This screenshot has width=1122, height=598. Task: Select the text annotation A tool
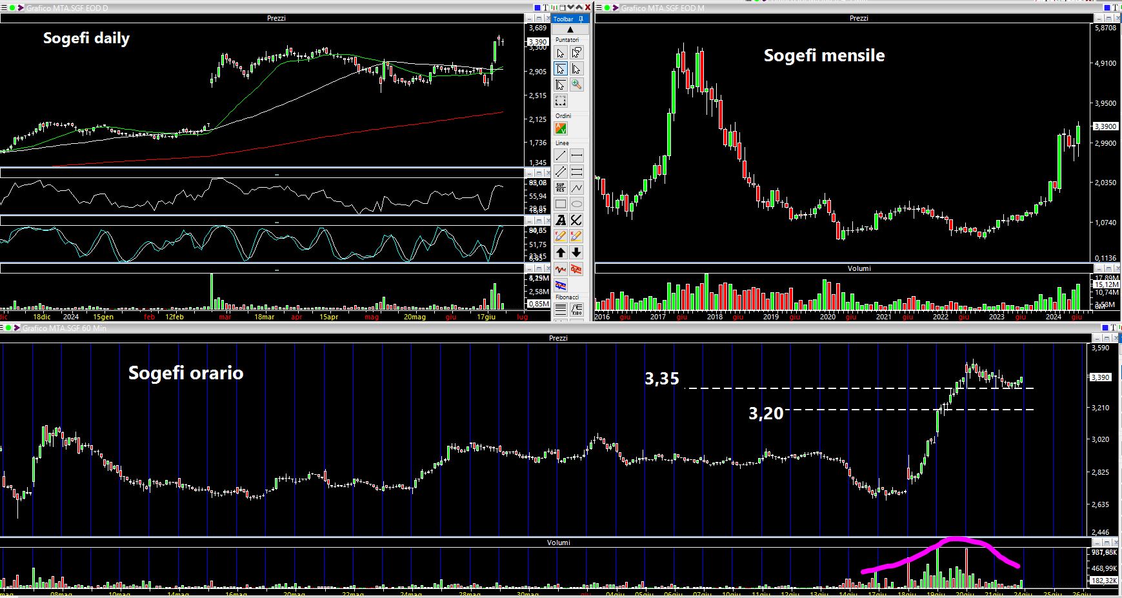(x=561, y=220)
